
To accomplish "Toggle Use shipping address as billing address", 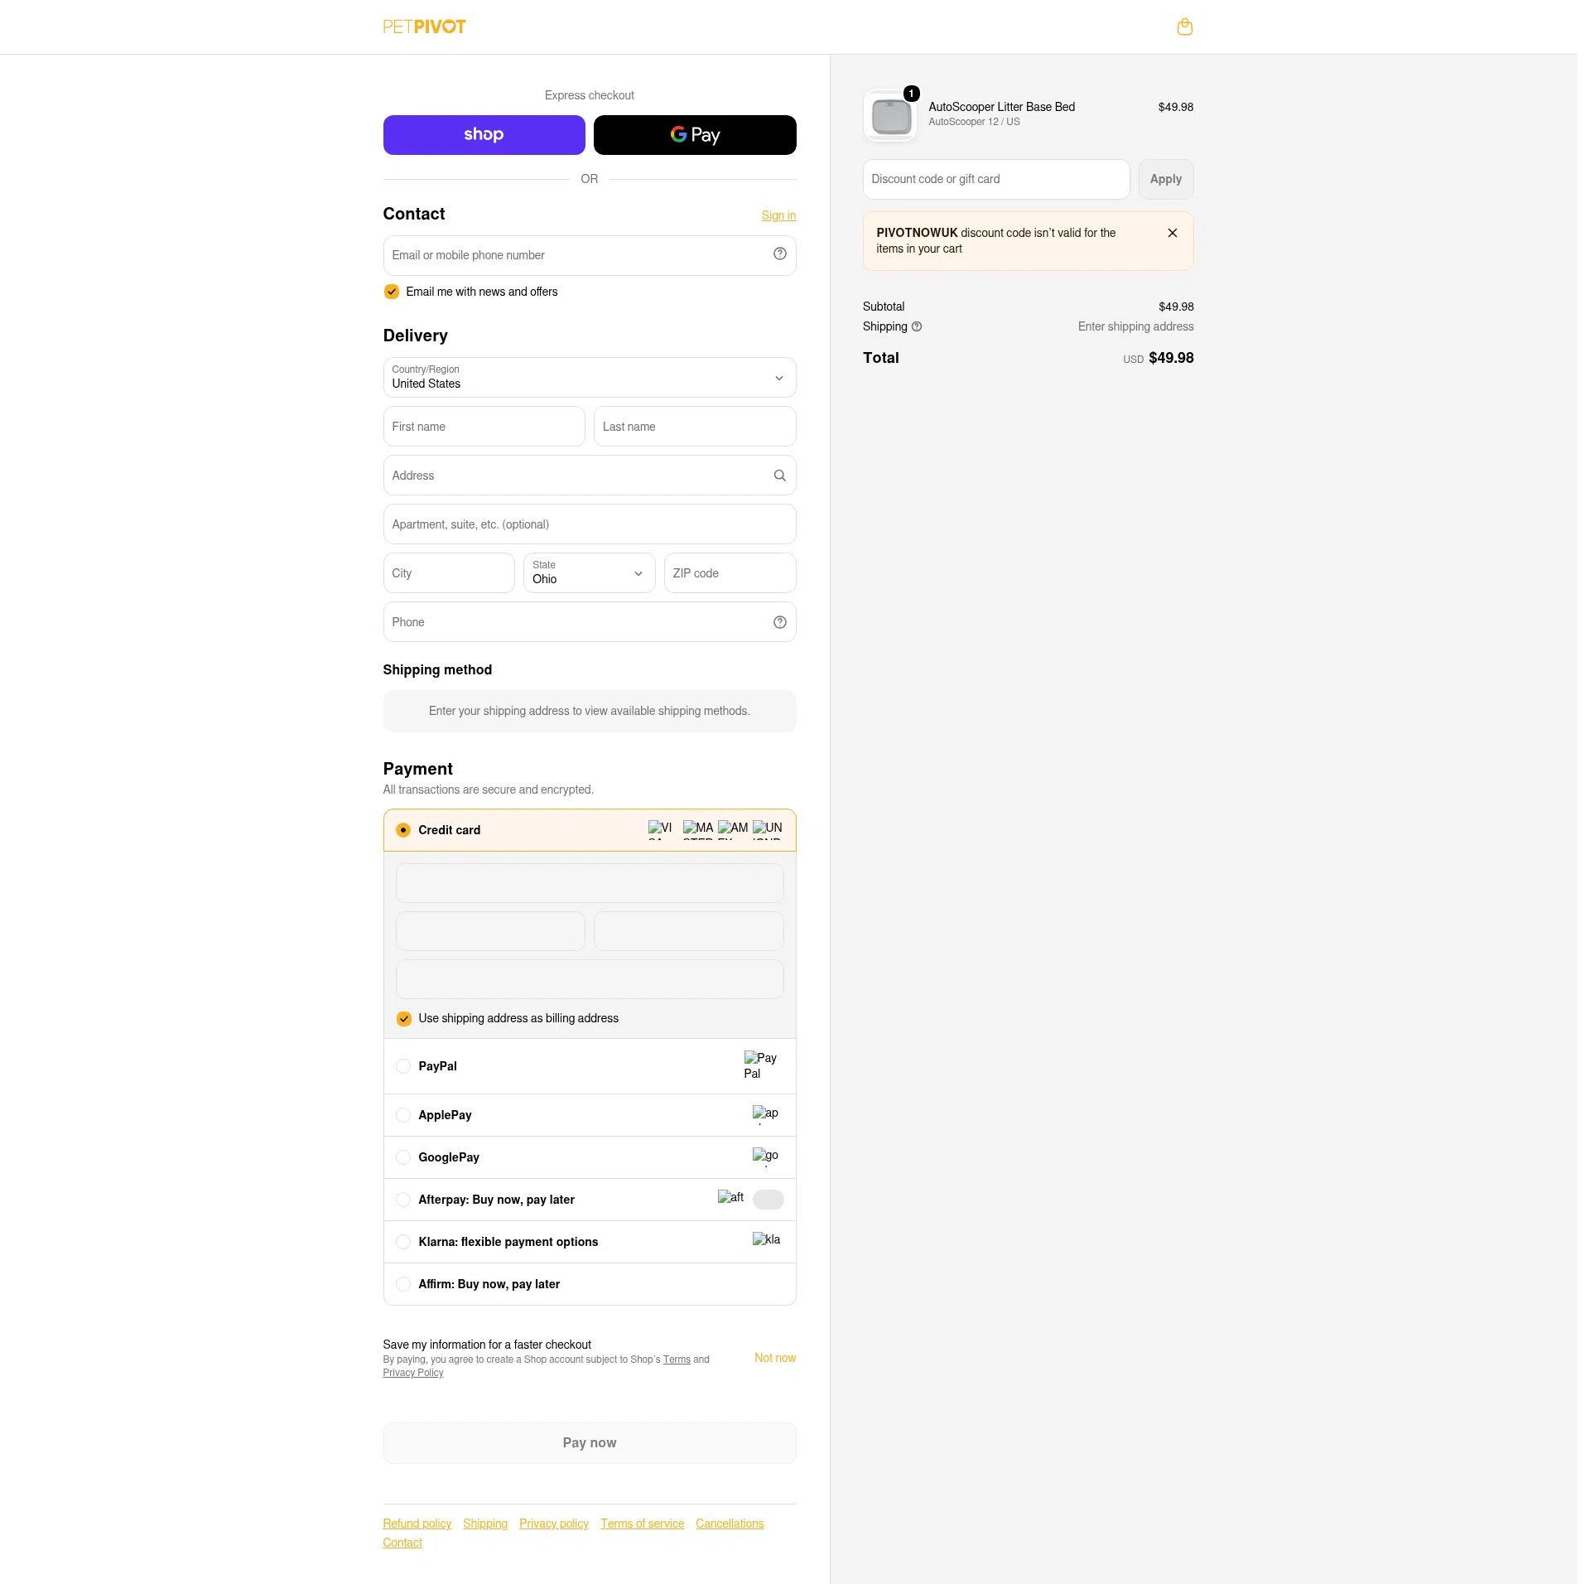I will point(404,1018).
